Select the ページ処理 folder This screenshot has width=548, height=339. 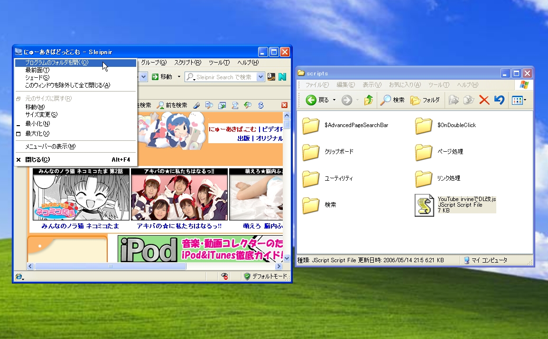click(x=439, y=152)
